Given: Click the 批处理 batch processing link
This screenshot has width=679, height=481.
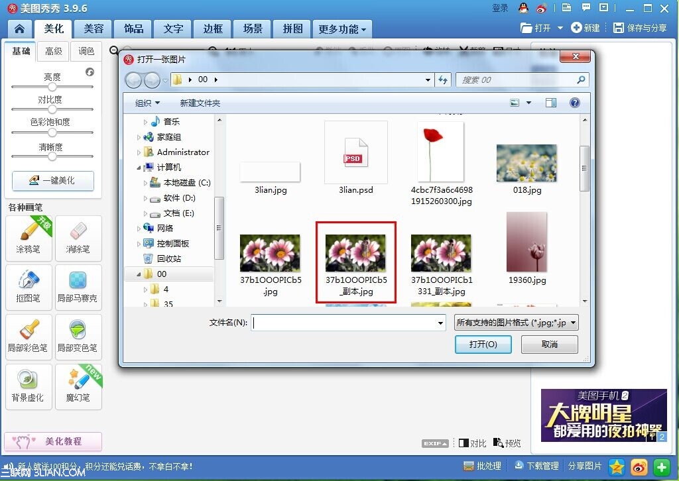Looking at the screenshot, I should coord(483,466).
